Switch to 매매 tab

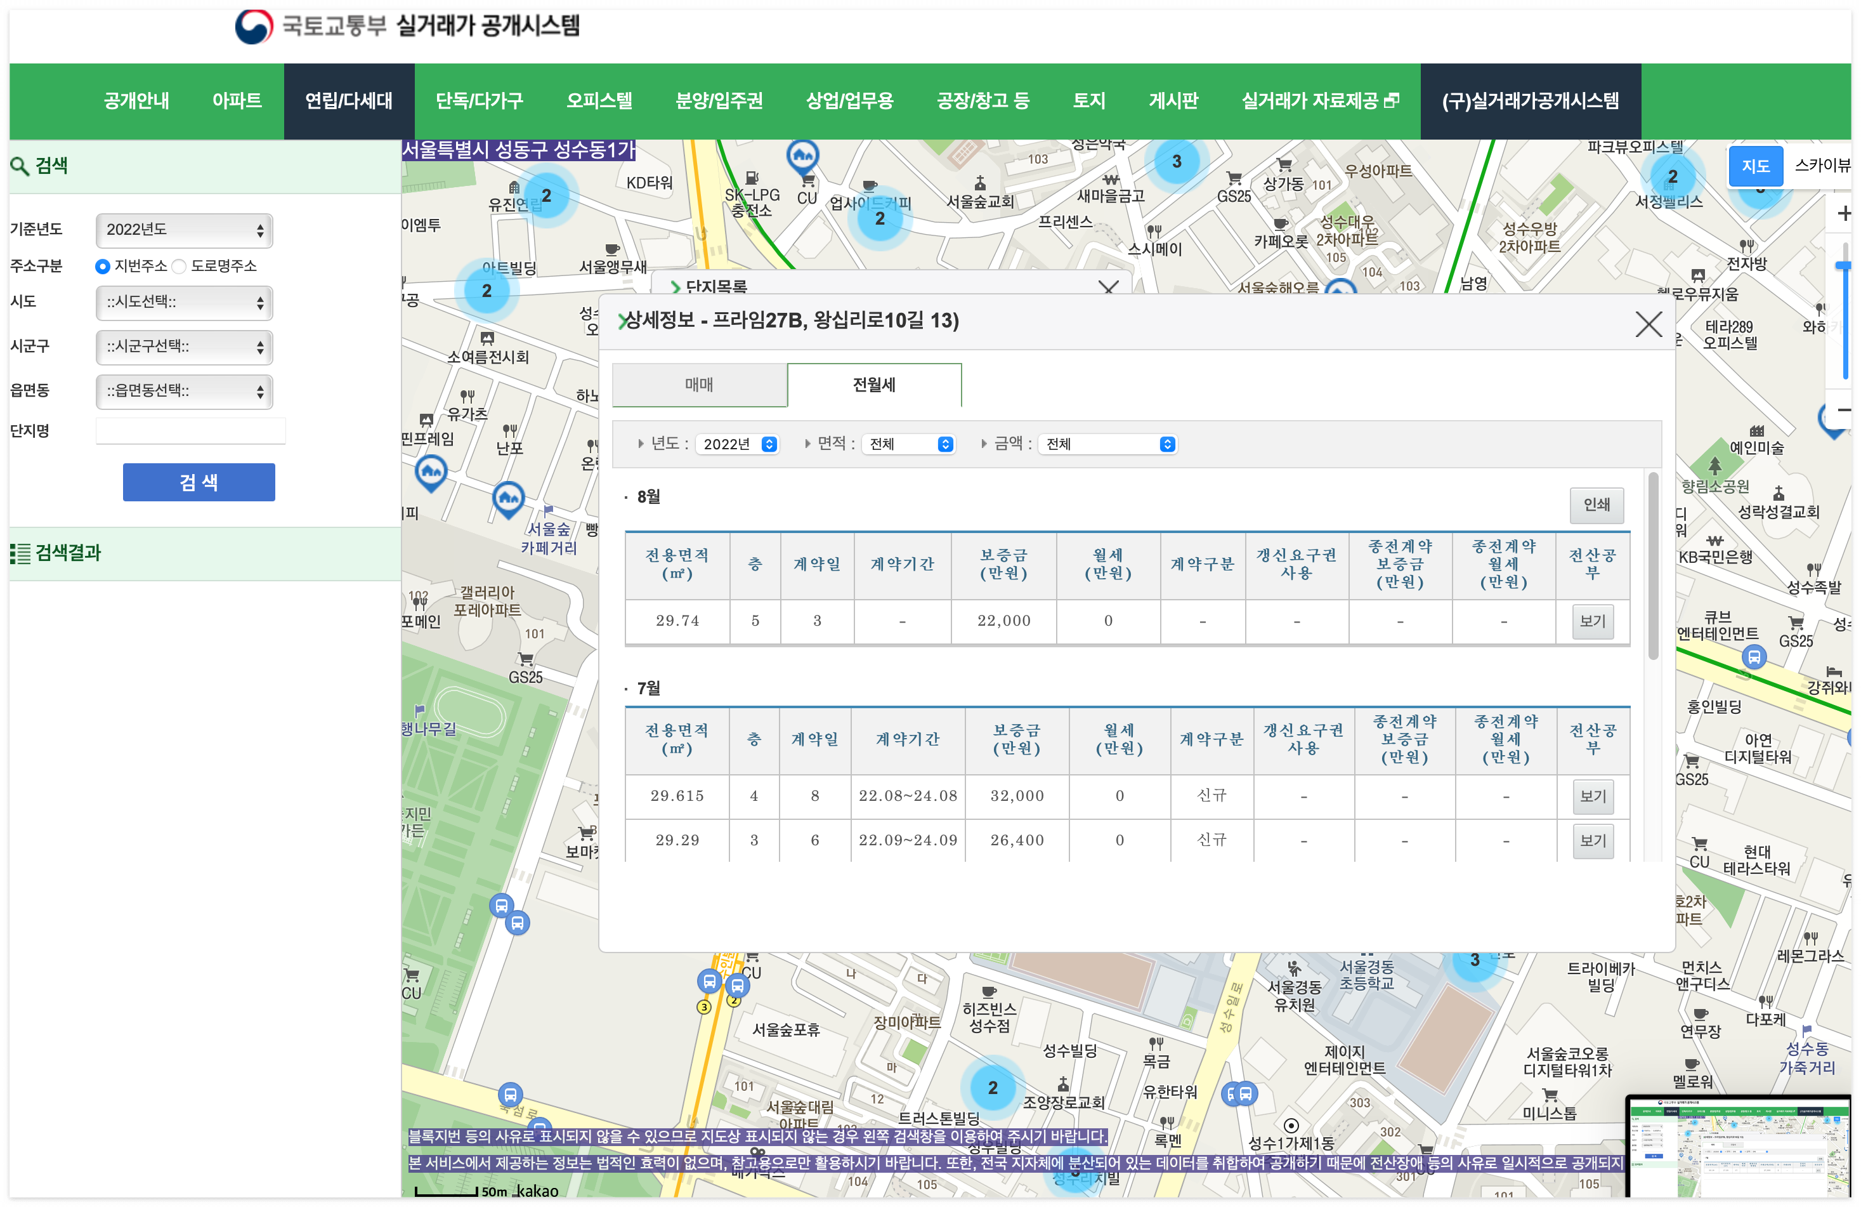pos(699,385)
